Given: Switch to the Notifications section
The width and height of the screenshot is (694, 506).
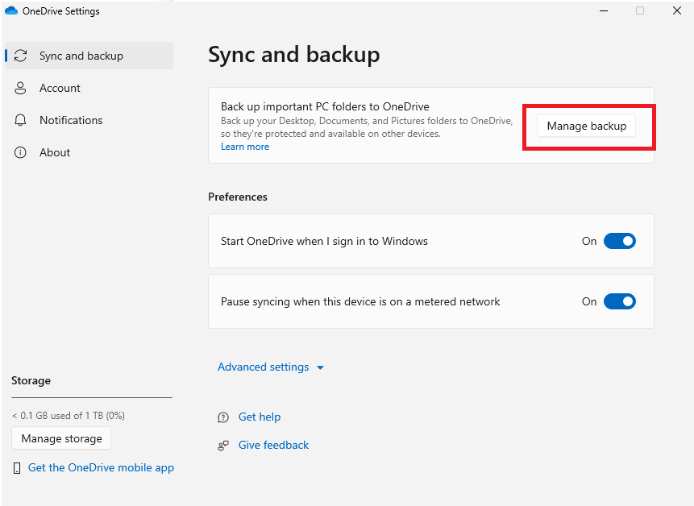Looking at the screenshot, I should 71,121.
